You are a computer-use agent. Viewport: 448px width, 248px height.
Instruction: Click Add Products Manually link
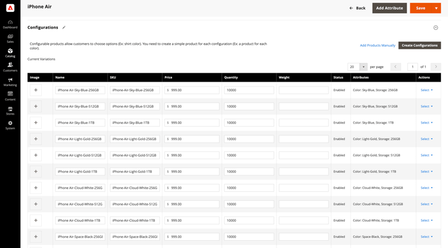coord(378,45)
